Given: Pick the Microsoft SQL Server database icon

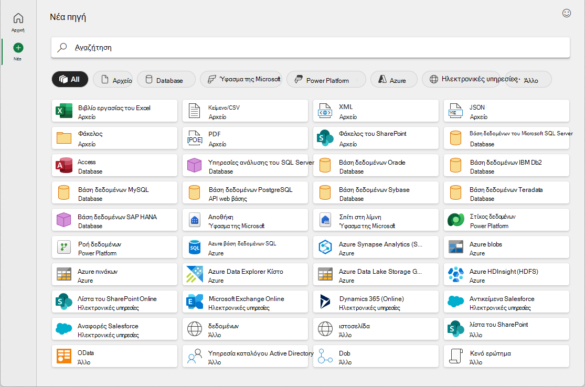Looking at the screenshot, I should click(455, 138).
